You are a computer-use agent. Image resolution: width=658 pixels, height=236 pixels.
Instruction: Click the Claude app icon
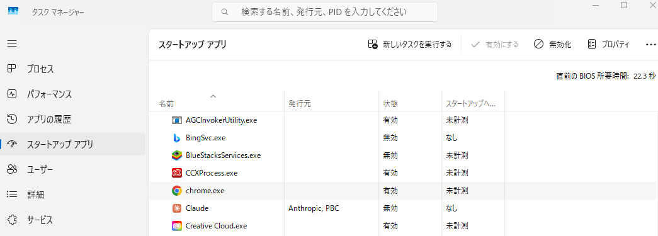tap(177, 208)
